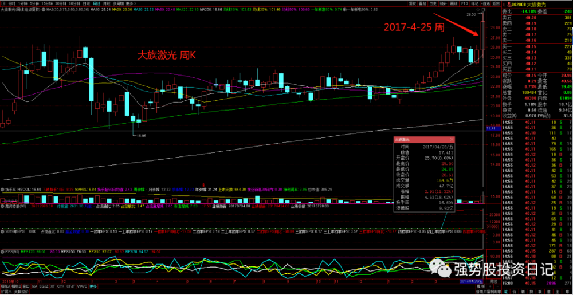Screen dimensions: 573x295
Task: Click the 返回 back button
Action: (x=496, y=3)
